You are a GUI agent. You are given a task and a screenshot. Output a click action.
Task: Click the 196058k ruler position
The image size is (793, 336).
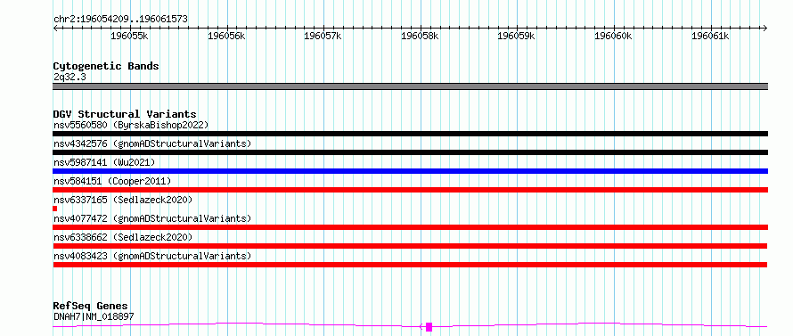click(420, 36)
